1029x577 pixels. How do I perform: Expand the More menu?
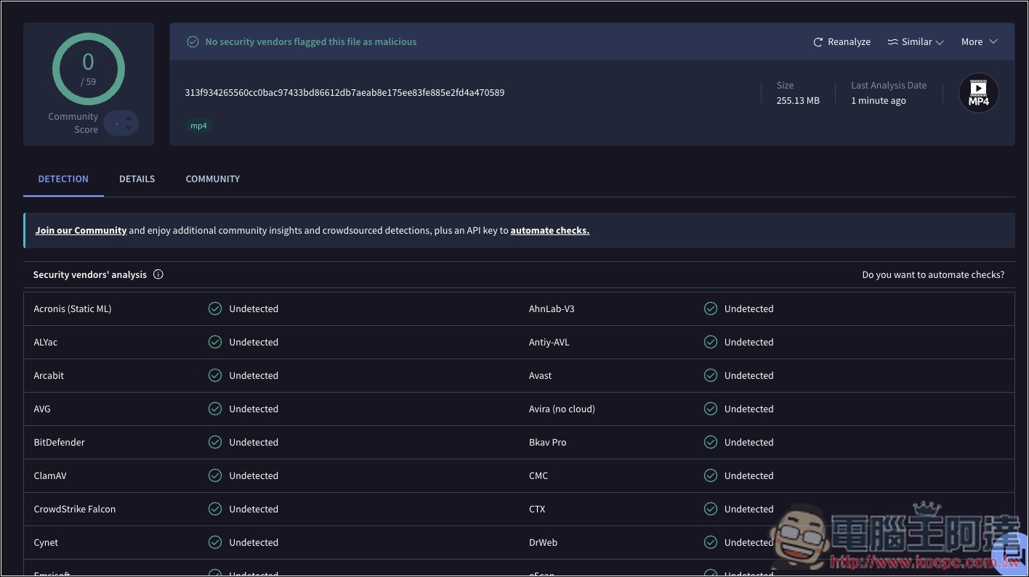pos(979,42)
